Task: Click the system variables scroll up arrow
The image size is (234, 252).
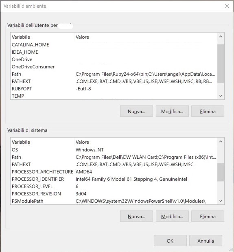Action: tap(221, 141)
